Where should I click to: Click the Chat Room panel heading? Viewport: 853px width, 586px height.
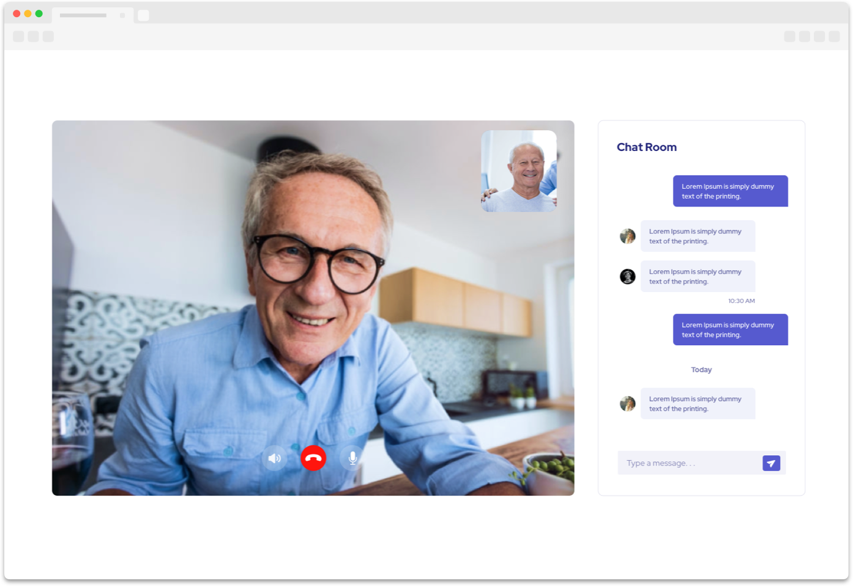[x=646, y=147]
